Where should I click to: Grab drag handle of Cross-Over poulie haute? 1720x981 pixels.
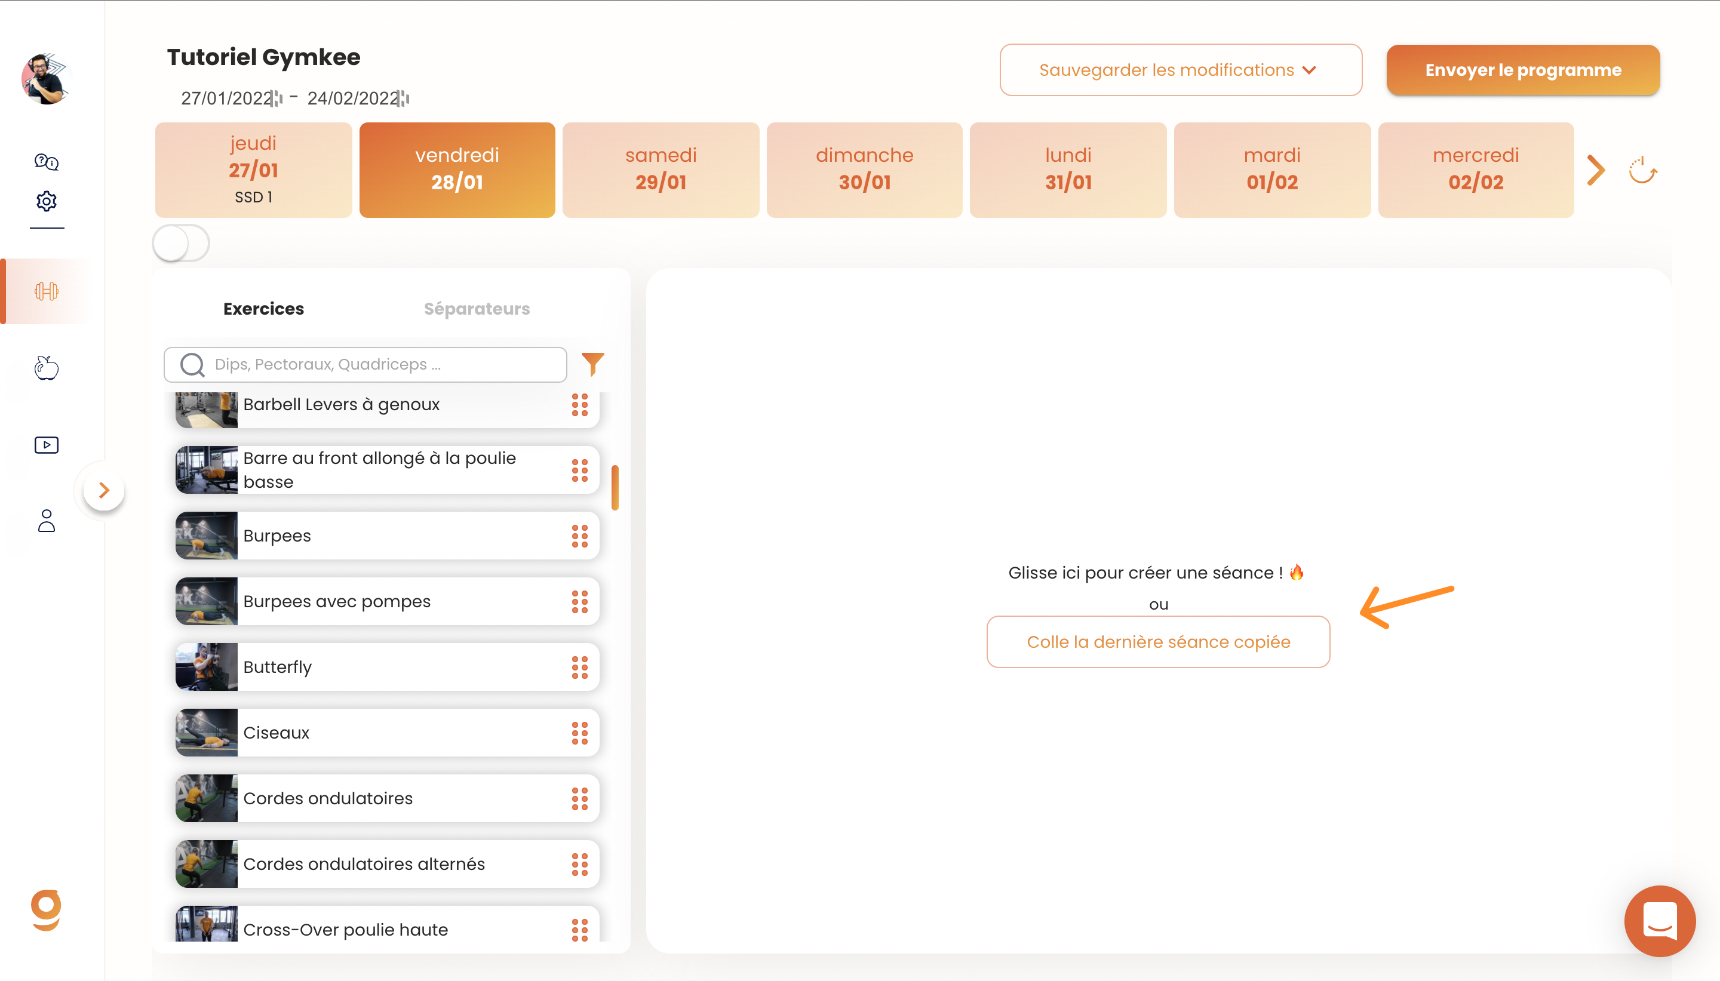coord(580,930)
